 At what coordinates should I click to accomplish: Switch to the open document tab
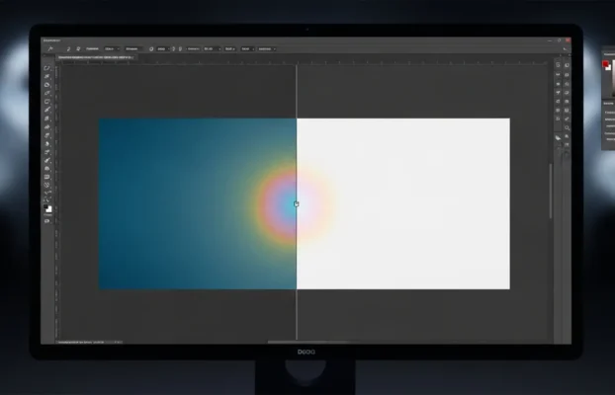coord(95,57)
